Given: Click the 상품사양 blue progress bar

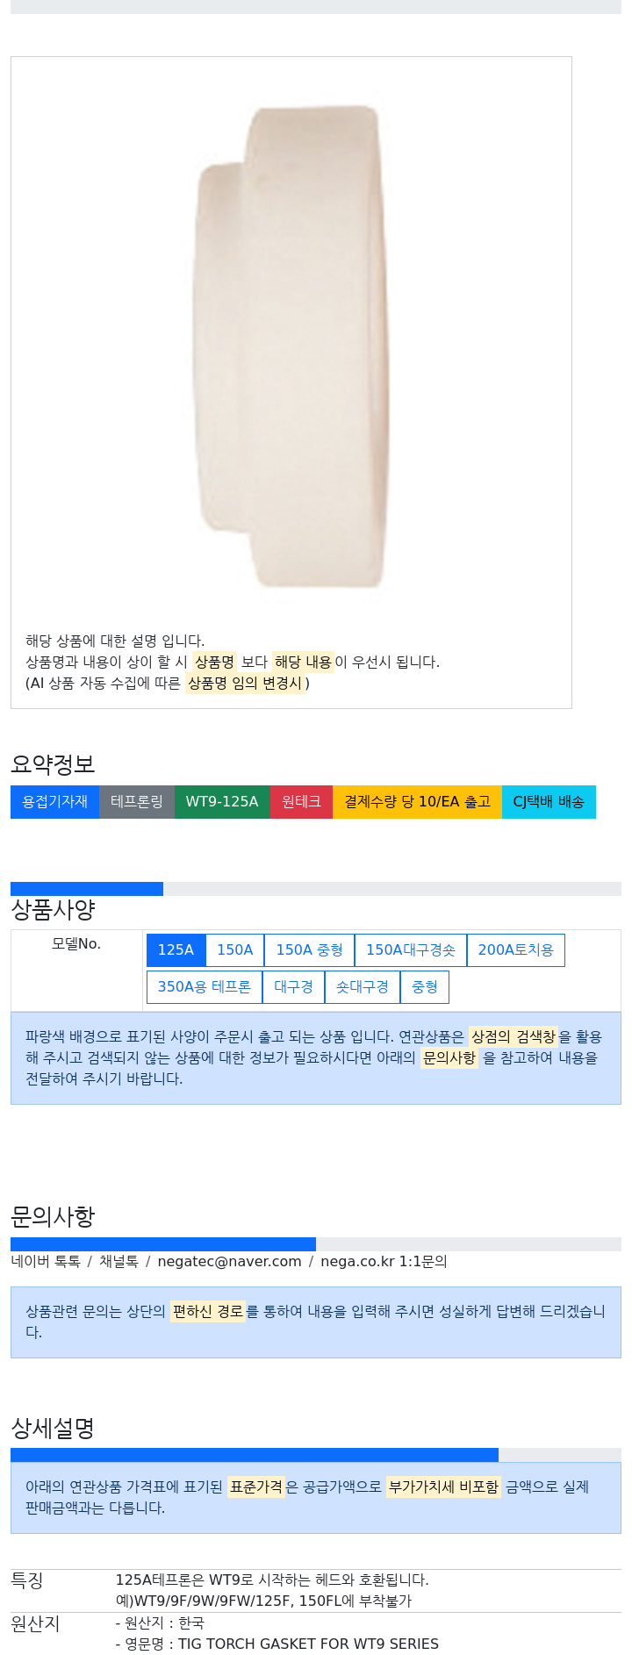Looking at the screenshot, I should [x=87, y=889].
